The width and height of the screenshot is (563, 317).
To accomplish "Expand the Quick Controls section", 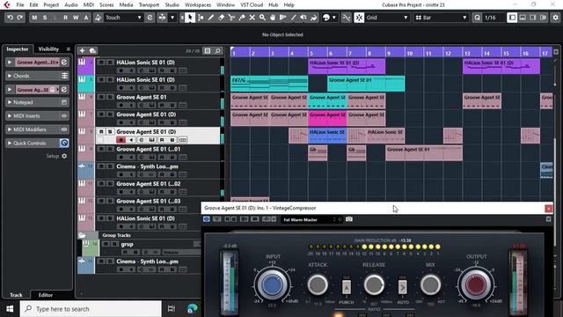I will coord(37,143).
